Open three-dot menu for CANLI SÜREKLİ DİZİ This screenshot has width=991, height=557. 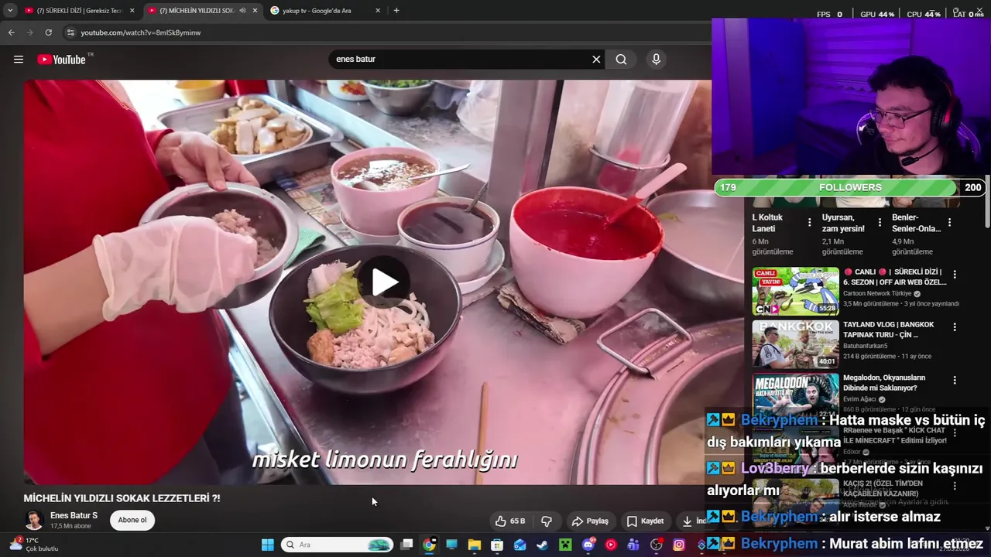pos(955,275)
